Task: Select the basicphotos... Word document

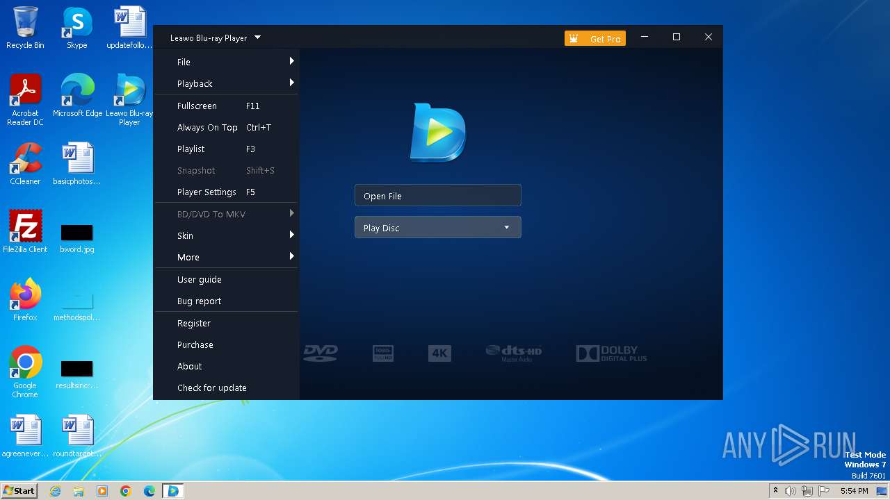Action: [77, 164]
